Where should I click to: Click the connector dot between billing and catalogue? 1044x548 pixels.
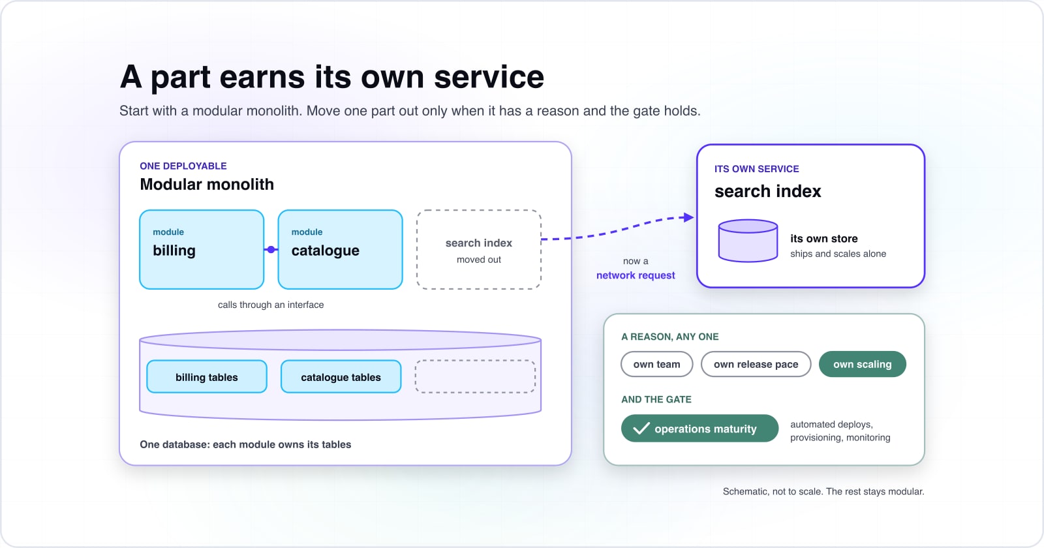271,249
